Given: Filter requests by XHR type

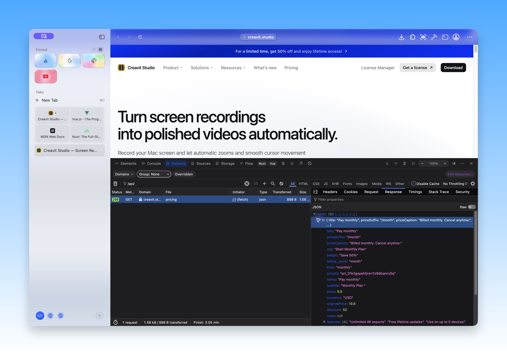Looking at the screenshot, I should coord(335,184).
